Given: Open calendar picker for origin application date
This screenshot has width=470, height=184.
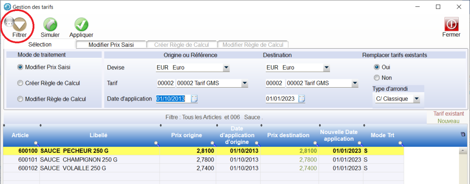Looking at the screenshot, I should [194, 99].
